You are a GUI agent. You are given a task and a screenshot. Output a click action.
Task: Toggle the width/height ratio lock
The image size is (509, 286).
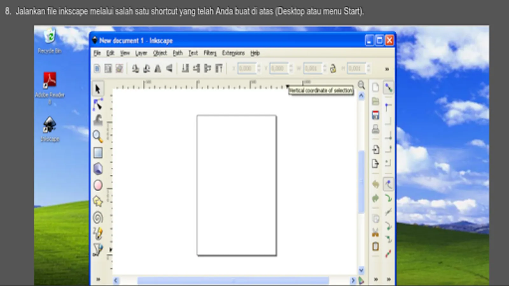pyautogui.click(x=333, y=68)
